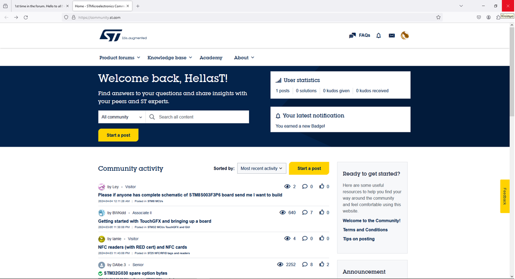The image size is (515, 279).
Task: Click the Search all content field
Action: (197, 117)
